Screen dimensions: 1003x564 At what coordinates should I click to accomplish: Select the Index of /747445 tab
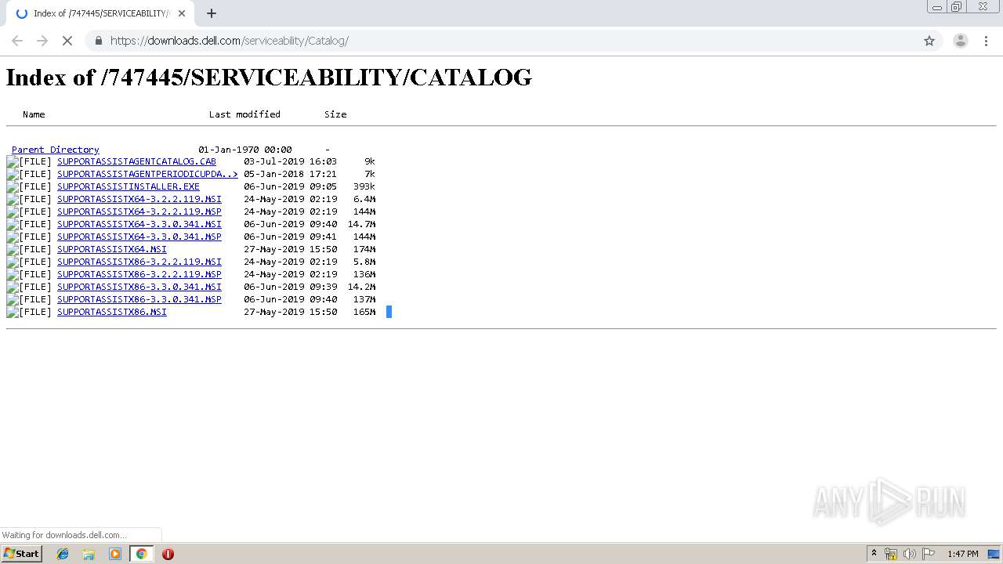coord(100,13)
